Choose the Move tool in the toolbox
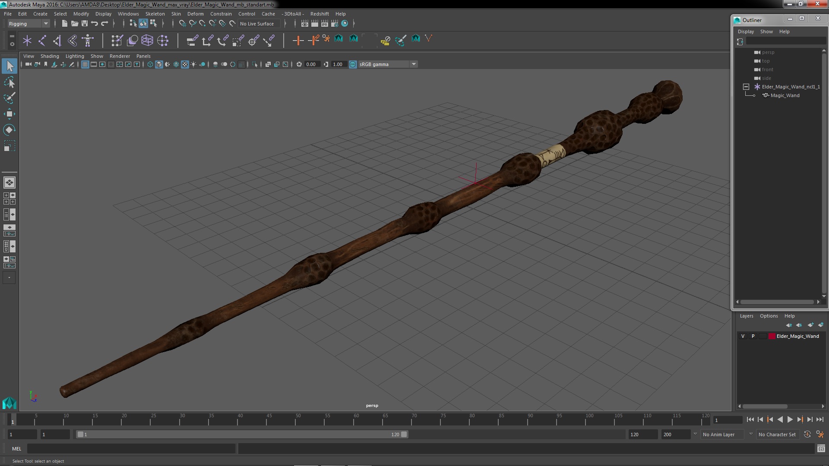The width and height of the screenshot is (829, 466). click(9, 114)
